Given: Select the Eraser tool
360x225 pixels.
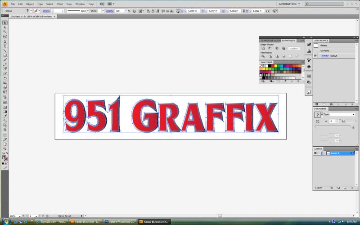Looking at the screenshot, I should (5, 74).
